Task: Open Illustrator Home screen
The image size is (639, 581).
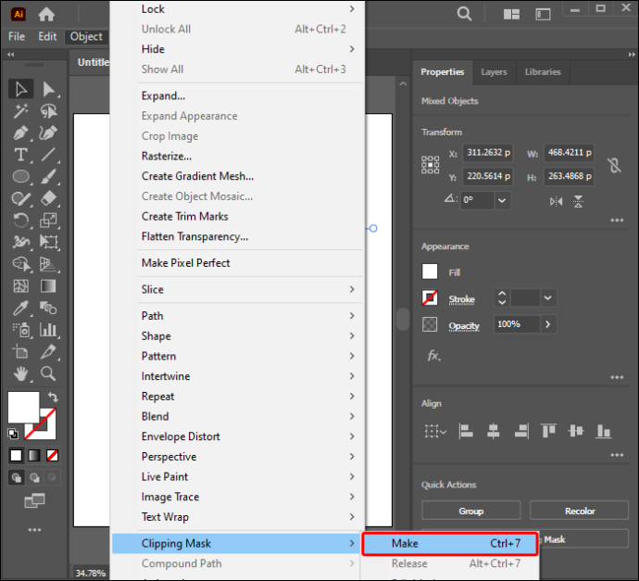Action: [46, 14]
